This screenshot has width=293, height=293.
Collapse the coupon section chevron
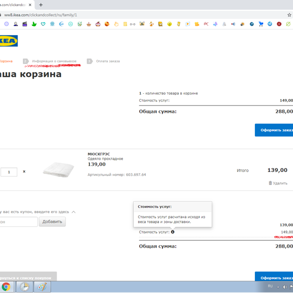[74, 212]
